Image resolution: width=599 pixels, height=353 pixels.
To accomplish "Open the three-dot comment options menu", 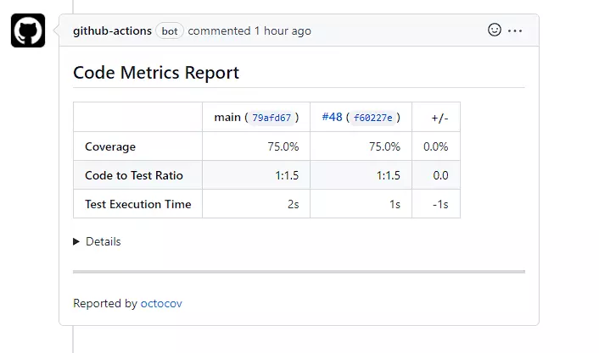I will point(516,30).
